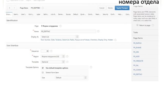Open P9_DEPTNO in Page Items list
This screenshot has width=164, height=92.
pos(138,74)
